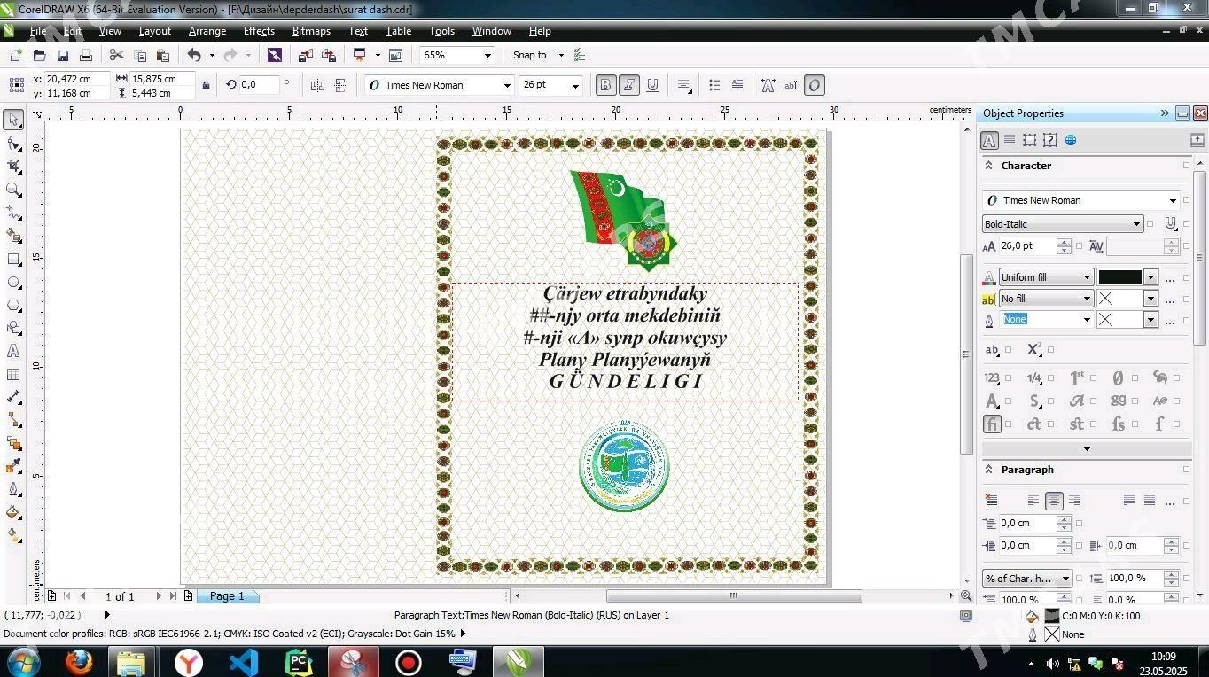Open Firefox from the taskbar
This screenshot has height=677, width=1209.
point(80,662)
